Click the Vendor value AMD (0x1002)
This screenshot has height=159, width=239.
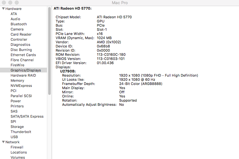tap(109, 42)
